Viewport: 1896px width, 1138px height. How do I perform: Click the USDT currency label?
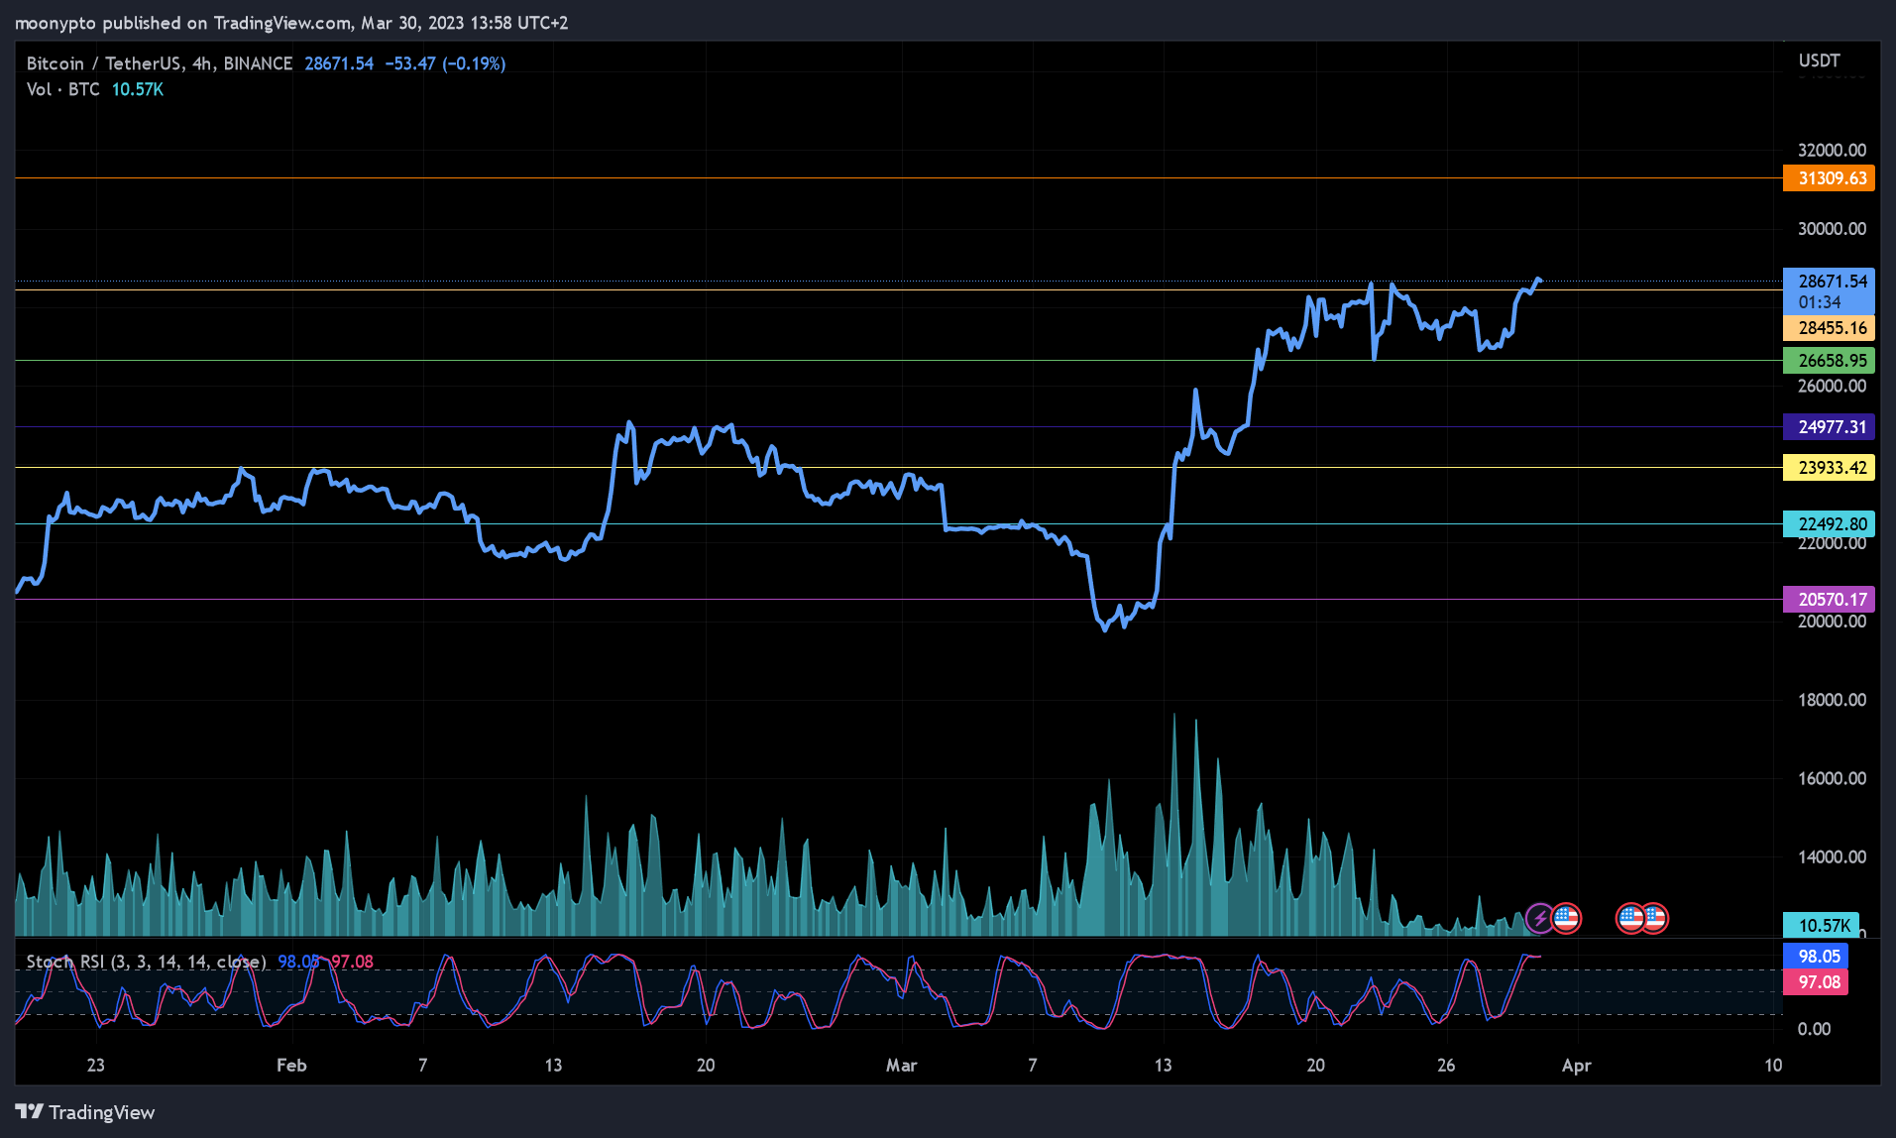coord(1820,60)
